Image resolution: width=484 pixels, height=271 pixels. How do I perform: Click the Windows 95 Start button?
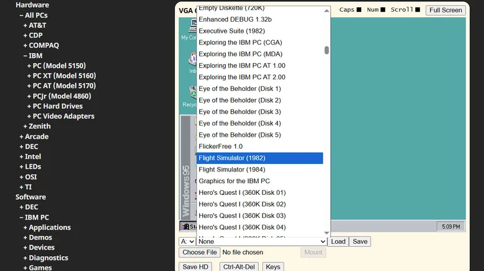[x=187, y=226]
